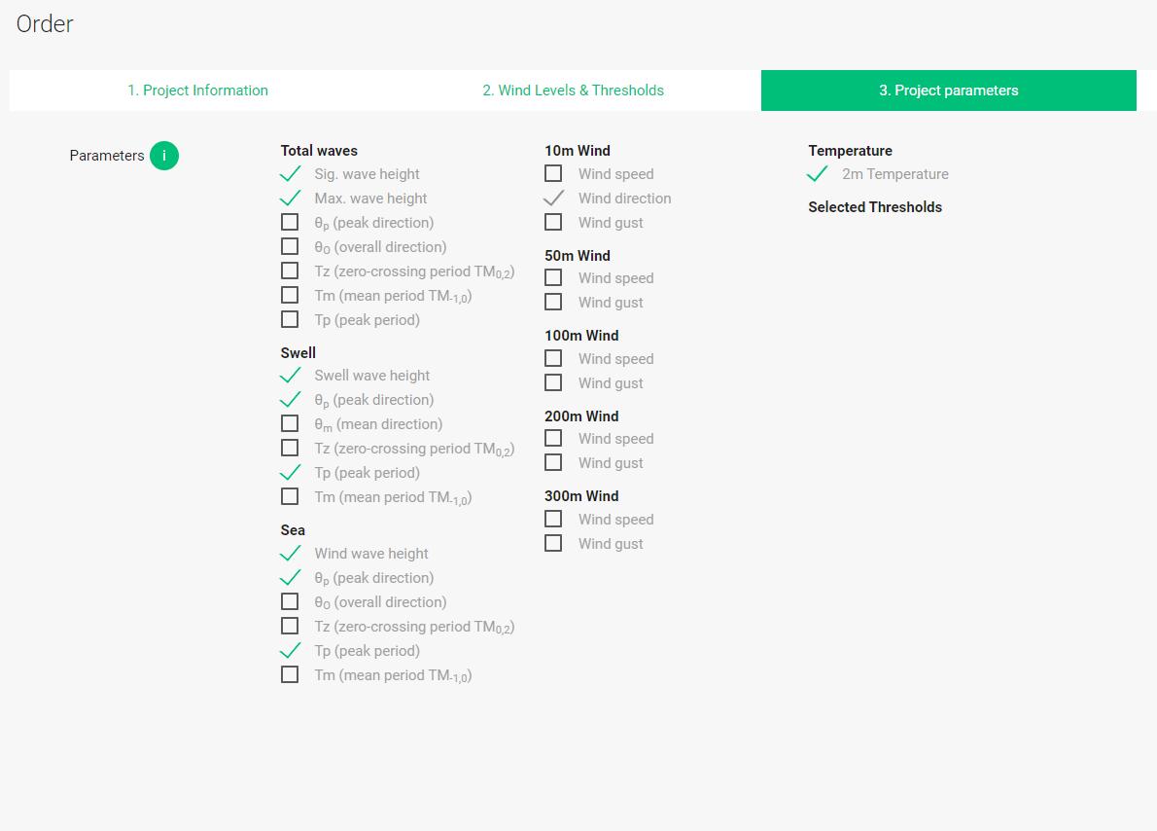
Task: Check Wind gust under 300m Wind
Action: tap(553, 542)
